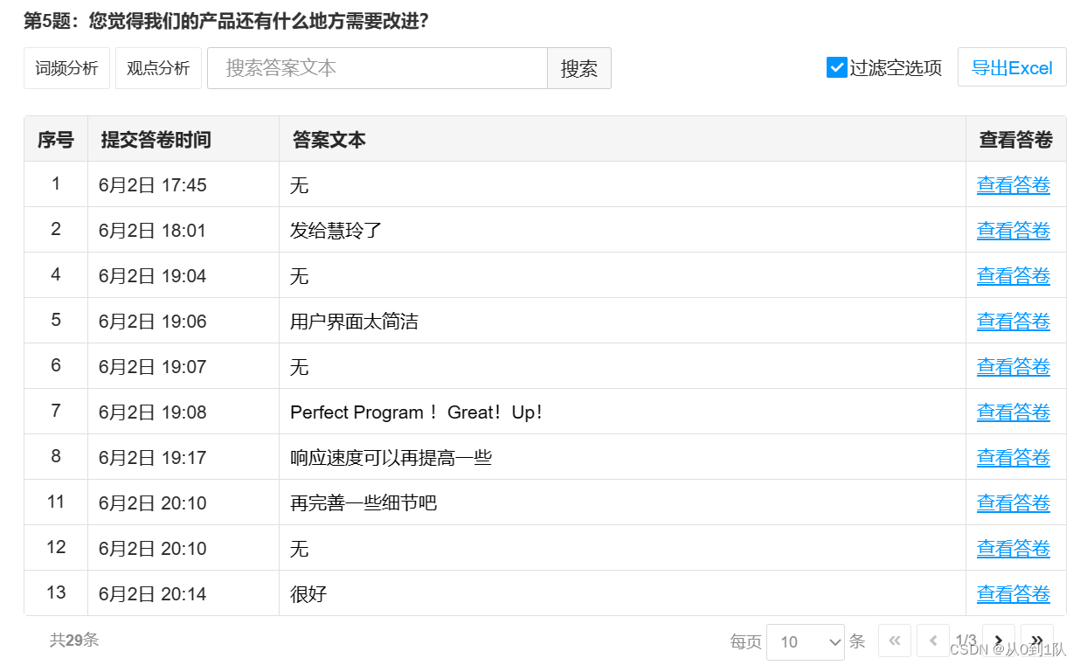This screenshot has width=1080, height=665.
Task: Click the 提交答卷时间 column header
Action: click(183, 140)
